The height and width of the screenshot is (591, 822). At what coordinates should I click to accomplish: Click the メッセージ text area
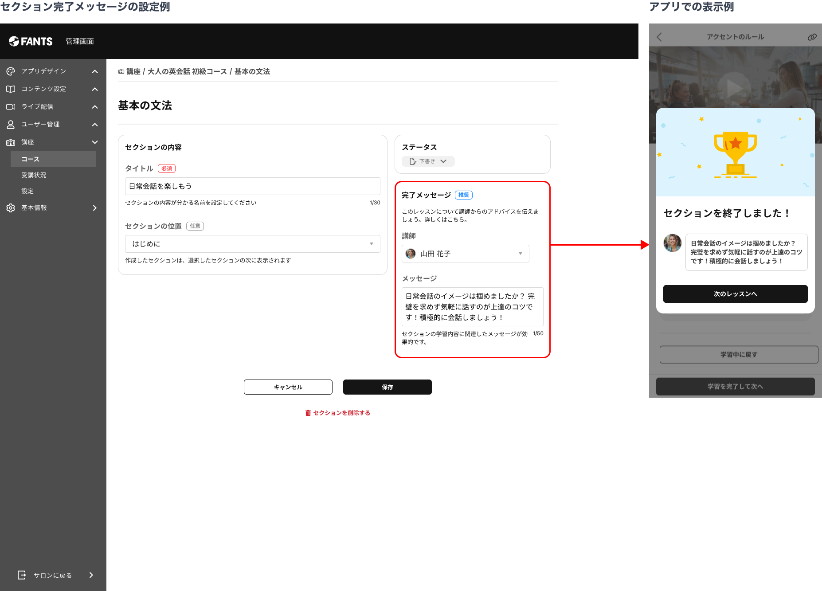[473, 307]
